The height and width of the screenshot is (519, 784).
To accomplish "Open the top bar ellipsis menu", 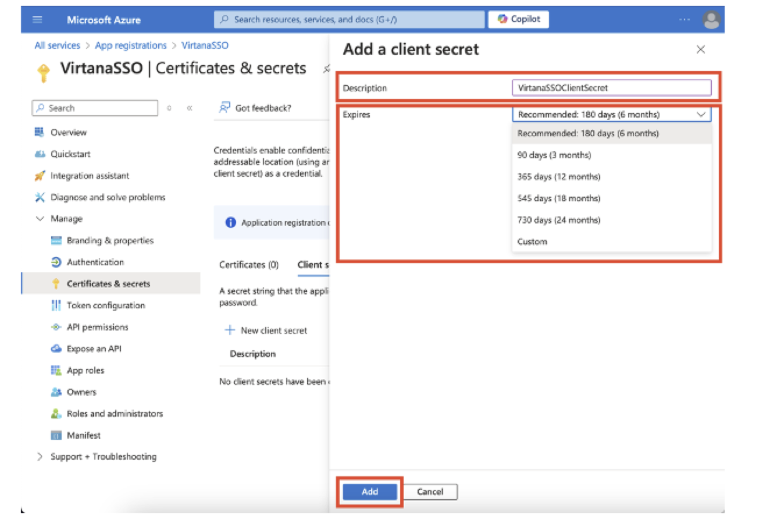I will point(686,19).
